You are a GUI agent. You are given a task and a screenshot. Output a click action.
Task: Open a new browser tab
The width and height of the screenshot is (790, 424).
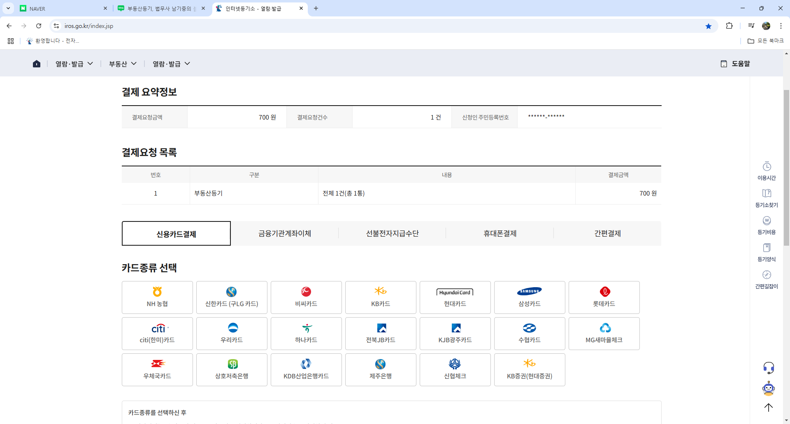click(316, 8)
